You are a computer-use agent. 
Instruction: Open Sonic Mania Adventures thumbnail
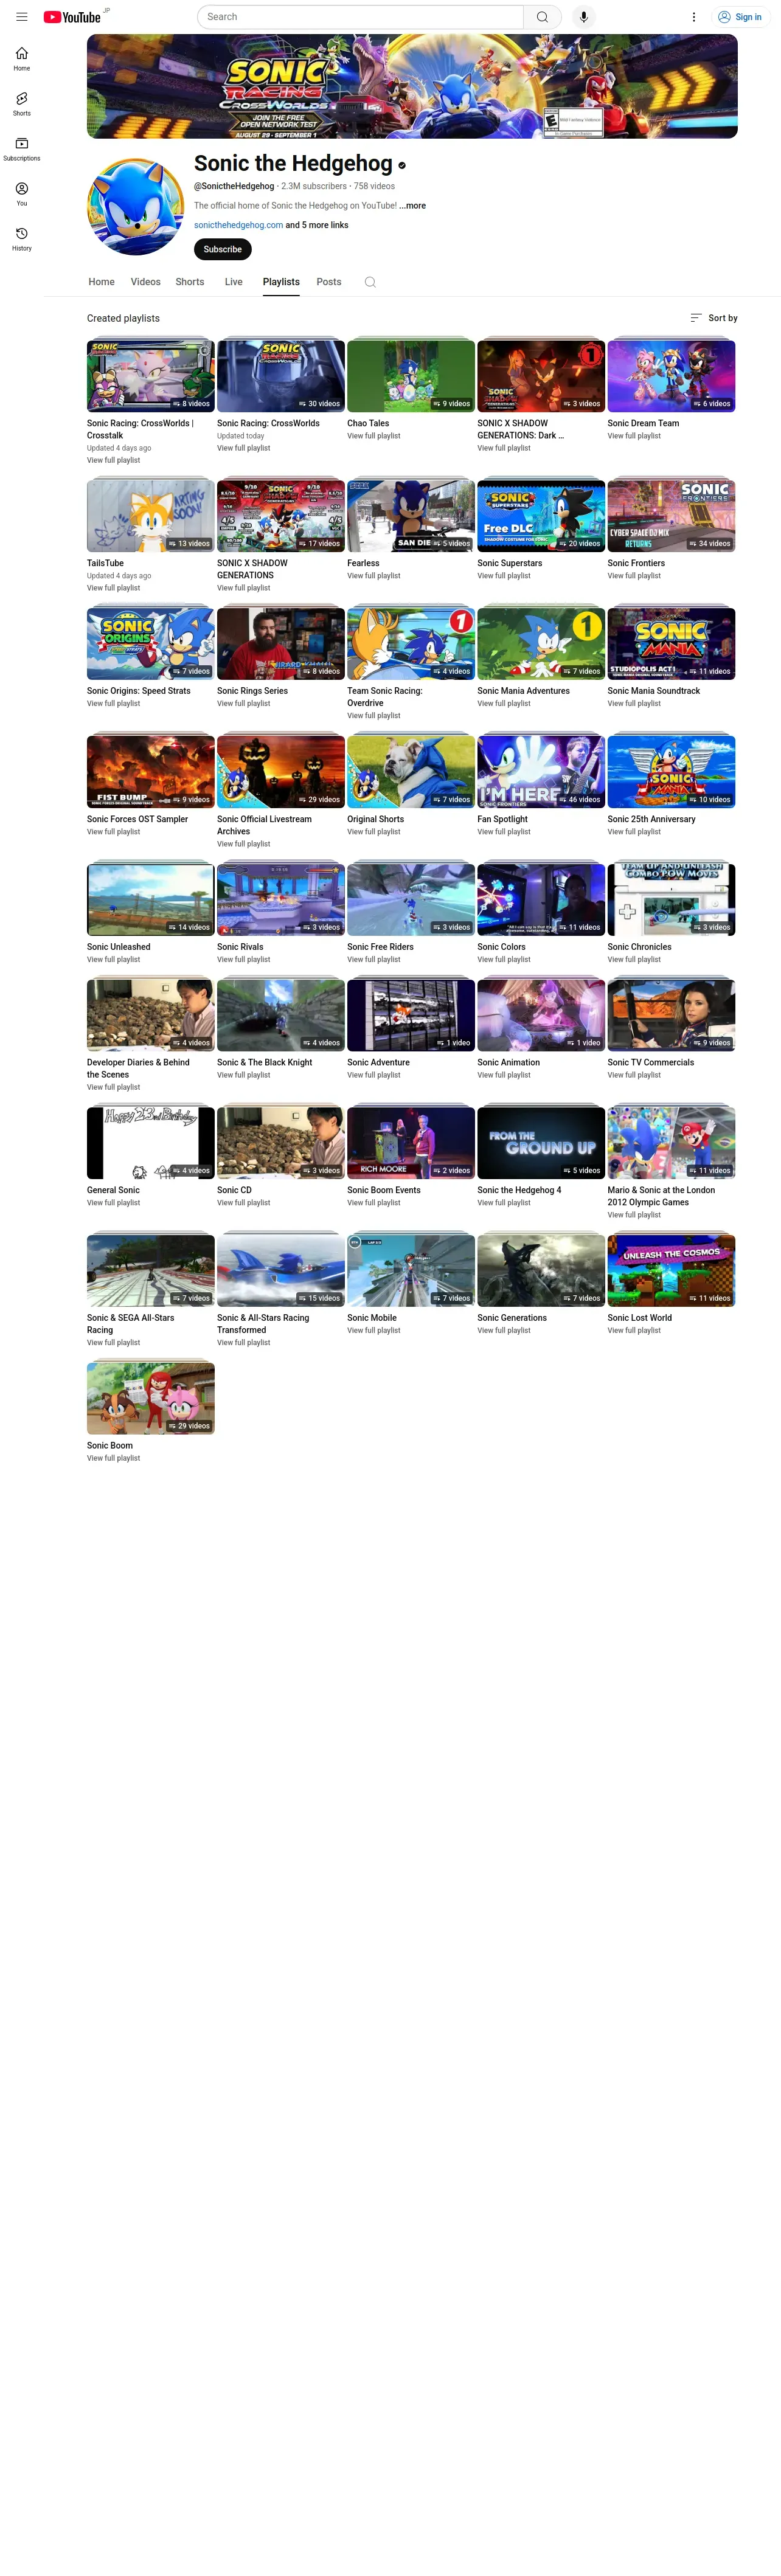(x=541, y=644)
